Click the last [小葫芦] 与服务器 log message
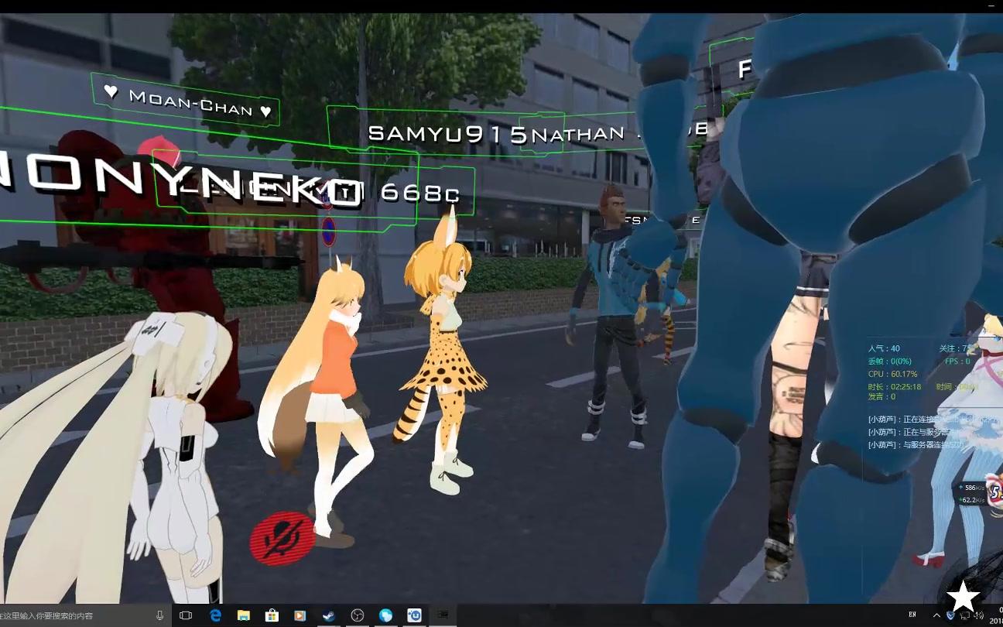Viewport: 1003px width, 627px height. (x=916, y=445)
